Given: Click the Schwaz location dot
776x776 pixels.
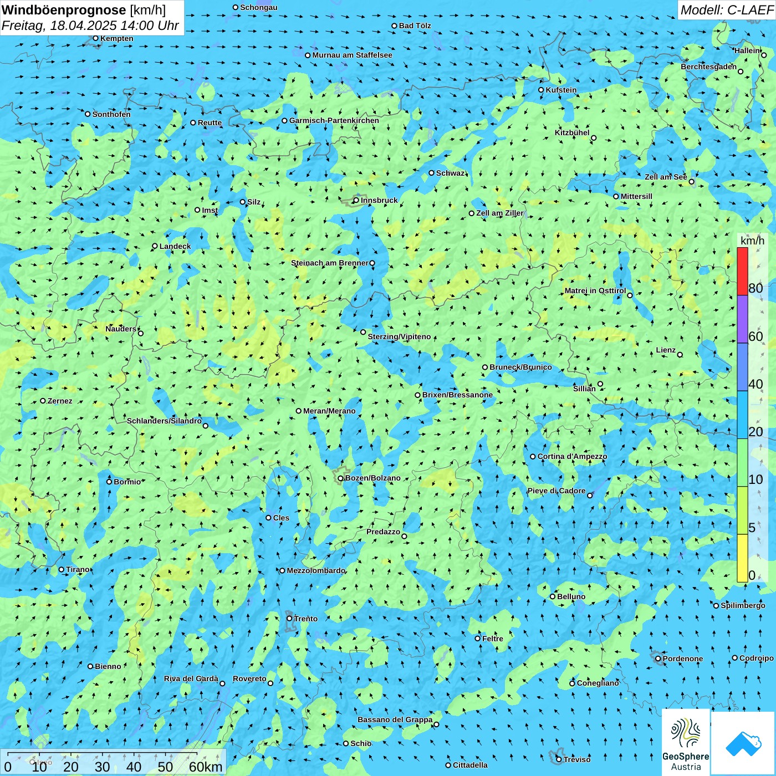Looking at the screenshot, I should [432, 173].
